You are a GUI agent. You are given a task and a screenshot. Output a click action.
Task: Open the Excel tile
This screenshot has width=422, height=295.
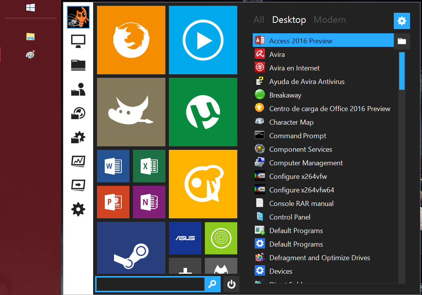[149, 166]
